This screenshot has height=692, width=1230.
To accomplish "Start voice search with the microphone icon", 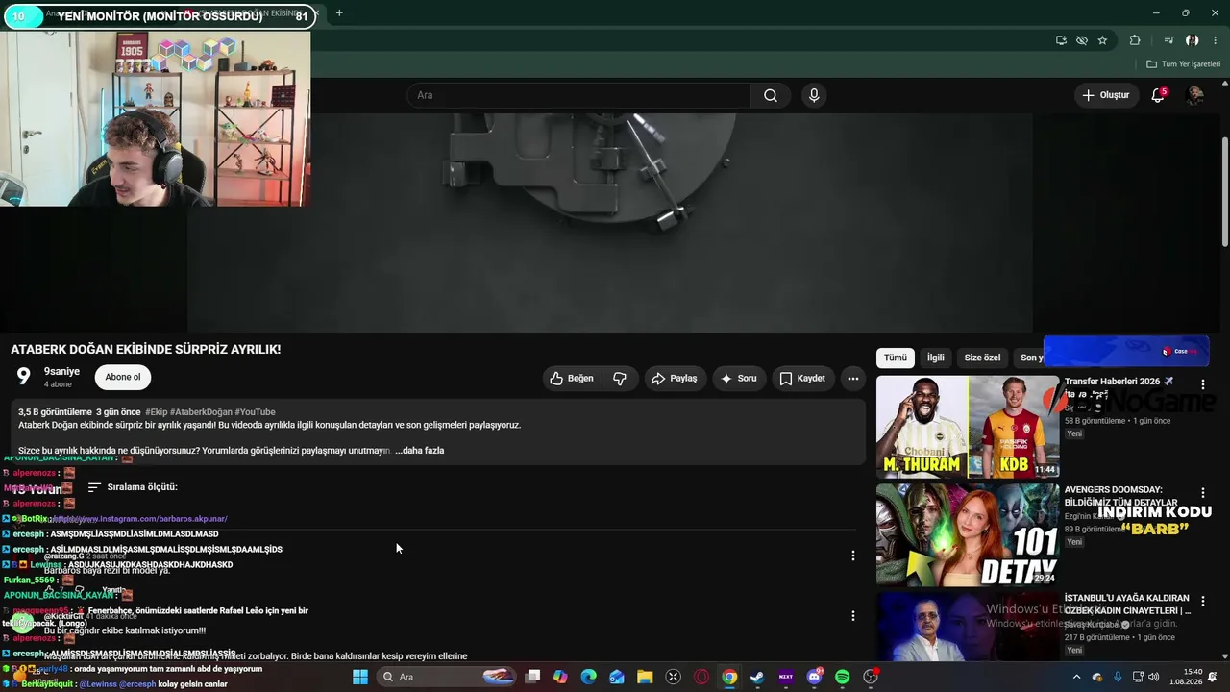I will point(814,95).
